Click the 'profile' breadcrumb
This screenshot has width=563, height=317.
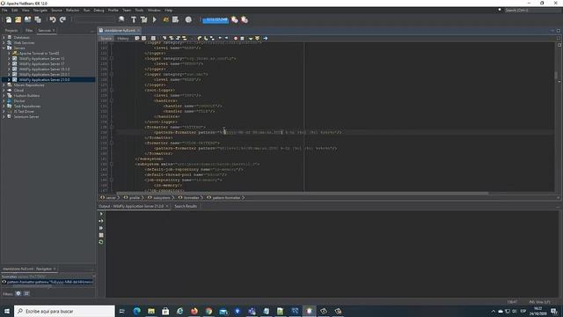[135, 197]
